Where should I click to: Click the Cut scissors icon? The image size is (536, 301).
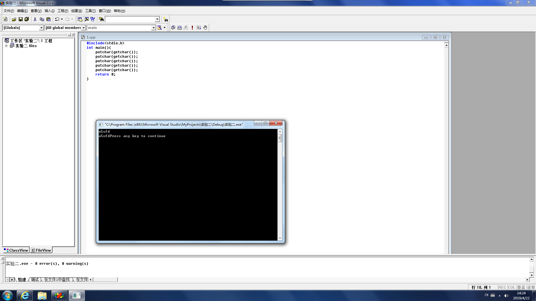coord(35,19)
